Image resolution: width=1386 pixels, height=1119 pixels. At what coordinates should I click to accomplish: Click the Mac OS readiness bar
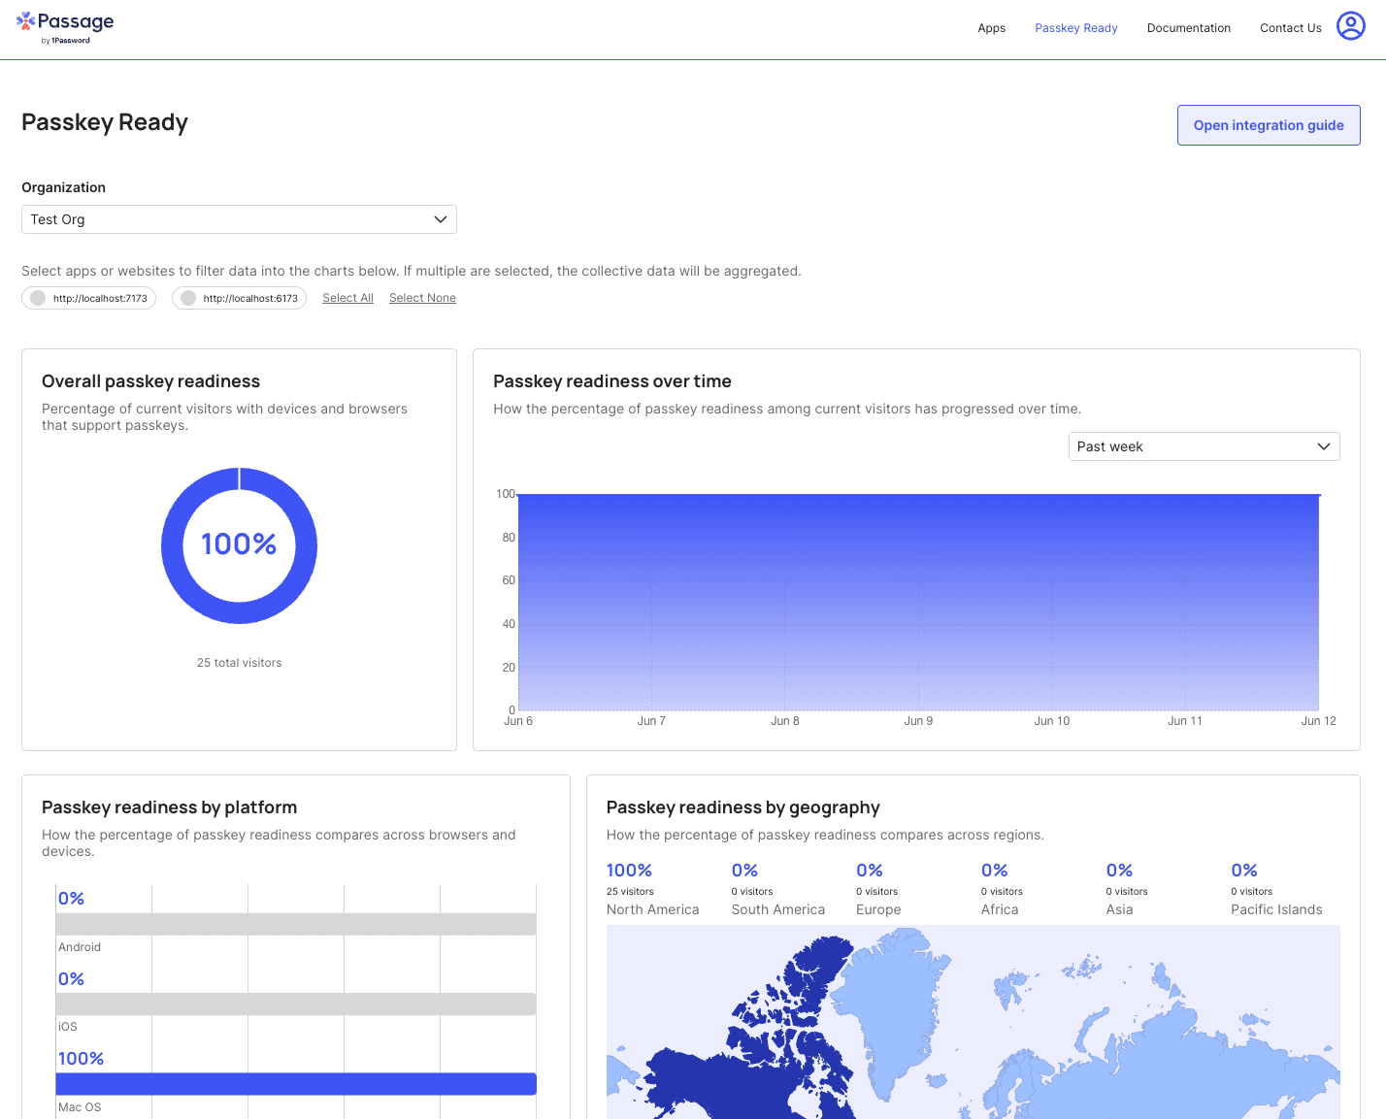pyautogui.click(x=295, y=1083)
